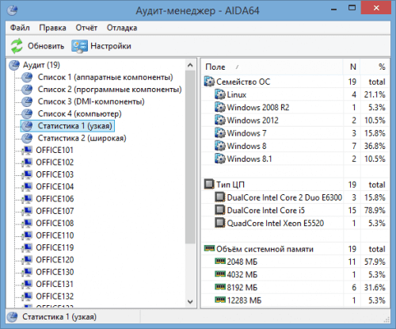
Task: Click the tree panel vertical scrollbar thumb
Action: (190, 157)
